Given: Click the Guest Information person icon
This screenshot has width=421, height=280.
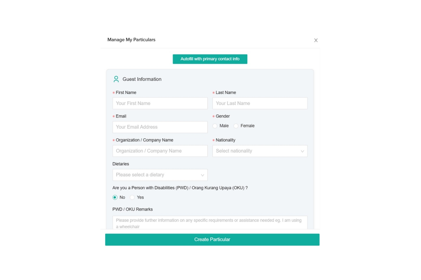Looking at the screenshot, I should 116,79.
